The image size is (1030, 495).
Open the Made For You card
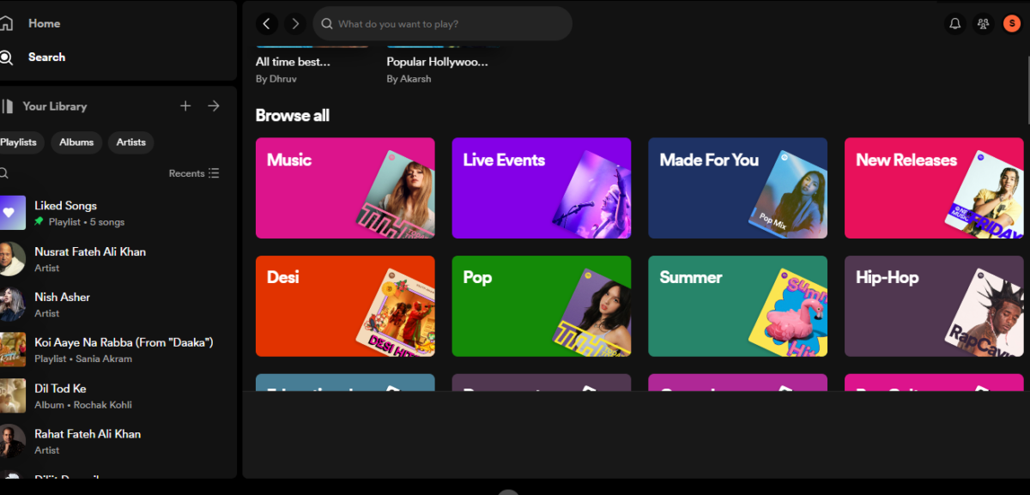tap(737, 188)
